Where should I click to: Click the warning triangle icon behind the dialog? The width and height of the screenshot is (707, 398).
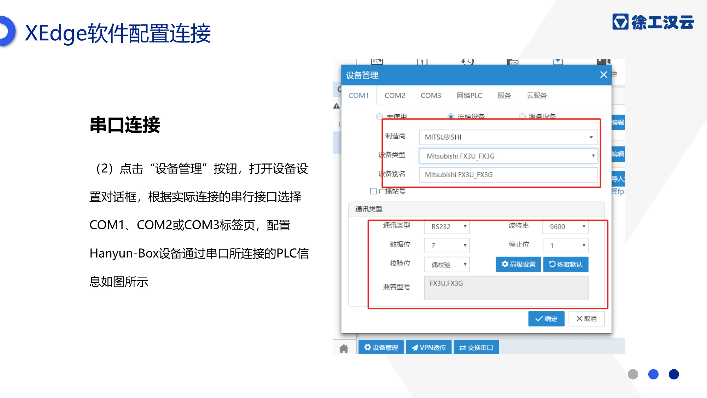337,106
